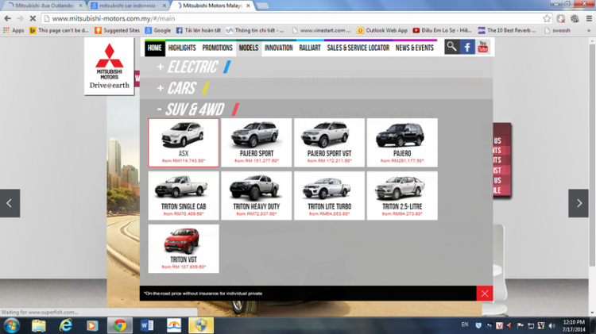Select the Triton Single Cab card
Viewport: 596px width, 334px height.
pyautogui.click(x=184, y=195)
